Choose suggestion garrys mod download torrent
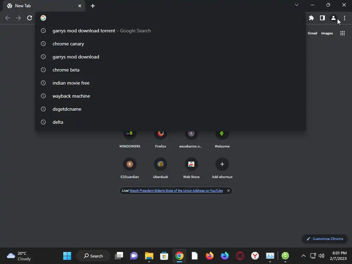The height and width of the screenshot is (264, 352). pyautogui.click(x=170, y=31)
